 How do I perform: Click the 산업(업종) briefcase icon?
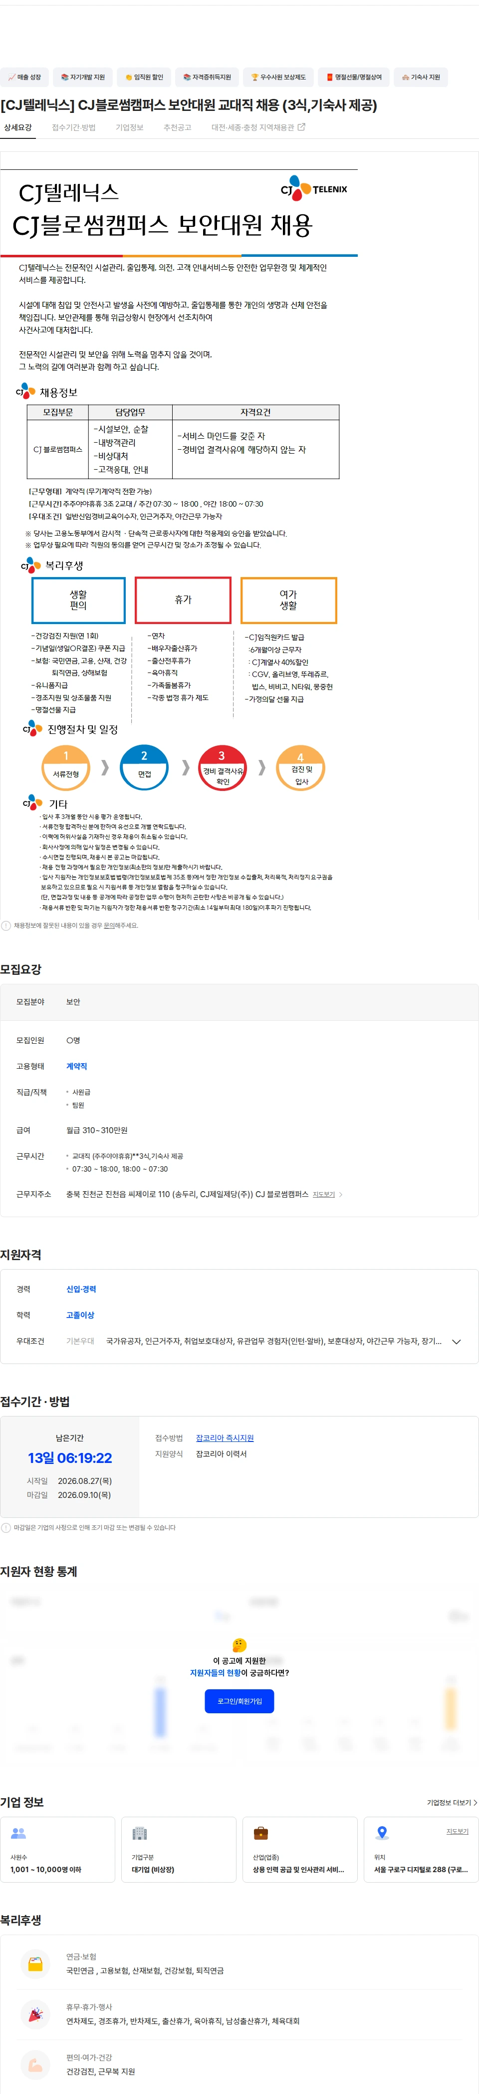[x=260, y=1834]
